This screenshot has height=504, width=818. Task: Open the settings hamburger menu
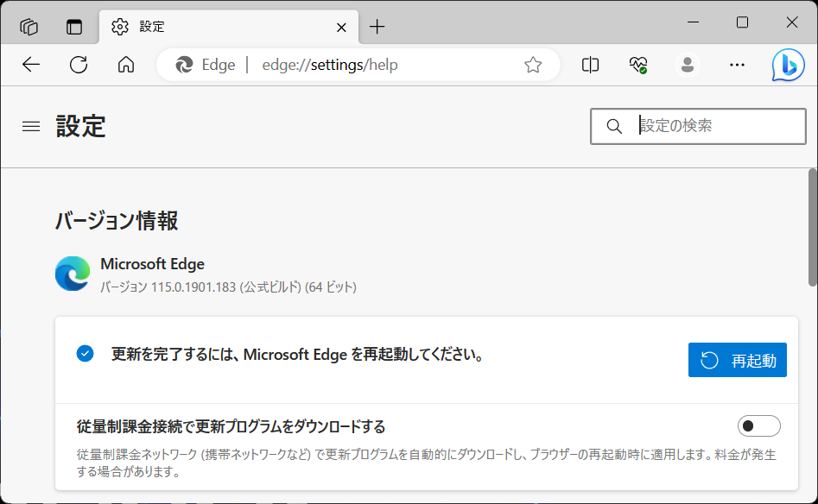pos(30,126)
